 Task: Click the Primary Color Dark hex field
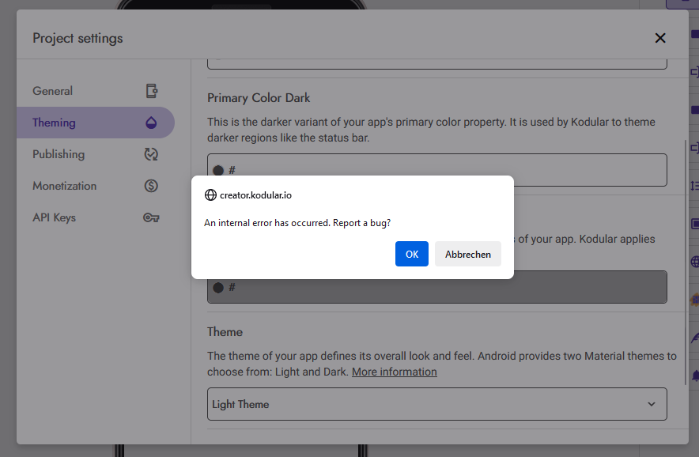[443, 170]
